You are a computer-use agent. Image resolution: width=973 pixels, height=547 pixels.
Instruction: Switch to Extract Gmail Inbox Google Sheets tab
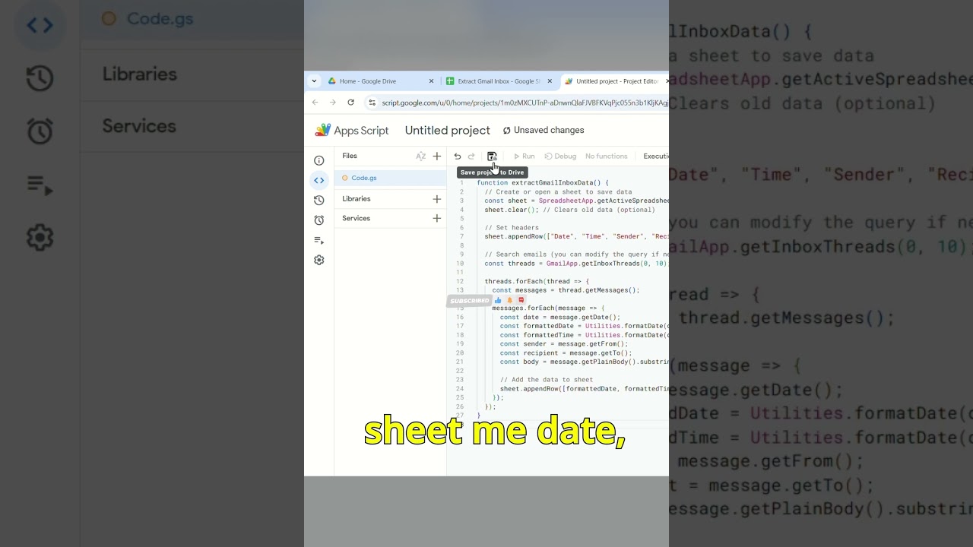pyautogui.click(x=499, y=81)
